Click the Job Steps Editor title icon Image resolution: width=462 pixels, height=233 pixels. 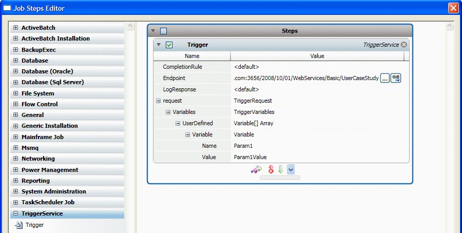point(7,8)
